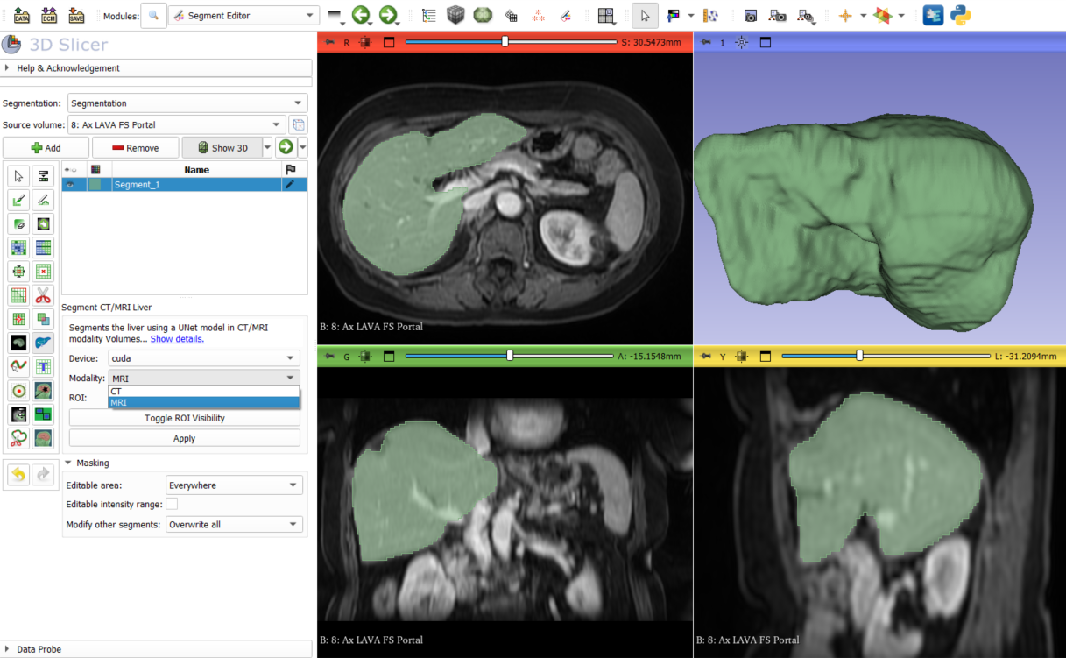This screenshot has height=658, width=1066.
Task: Toggle crosshair tool in the toolbar
Action: [845, 16]
